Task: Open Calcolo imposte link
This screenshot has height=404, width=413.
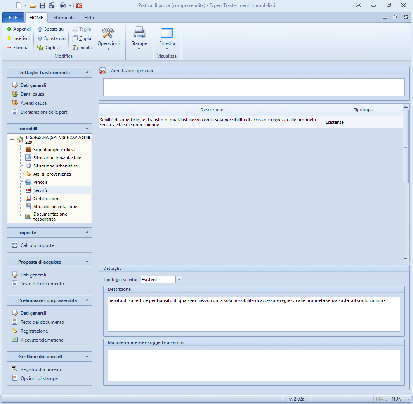Action: tap(37, 245)
